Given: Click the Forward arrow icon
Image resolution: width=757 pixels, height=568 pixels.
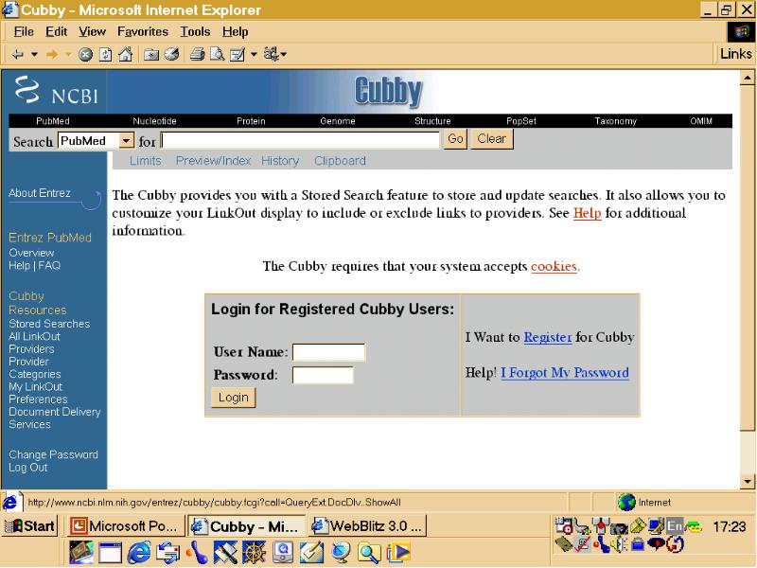Looking at the screenshot, I should pos(52,55).
